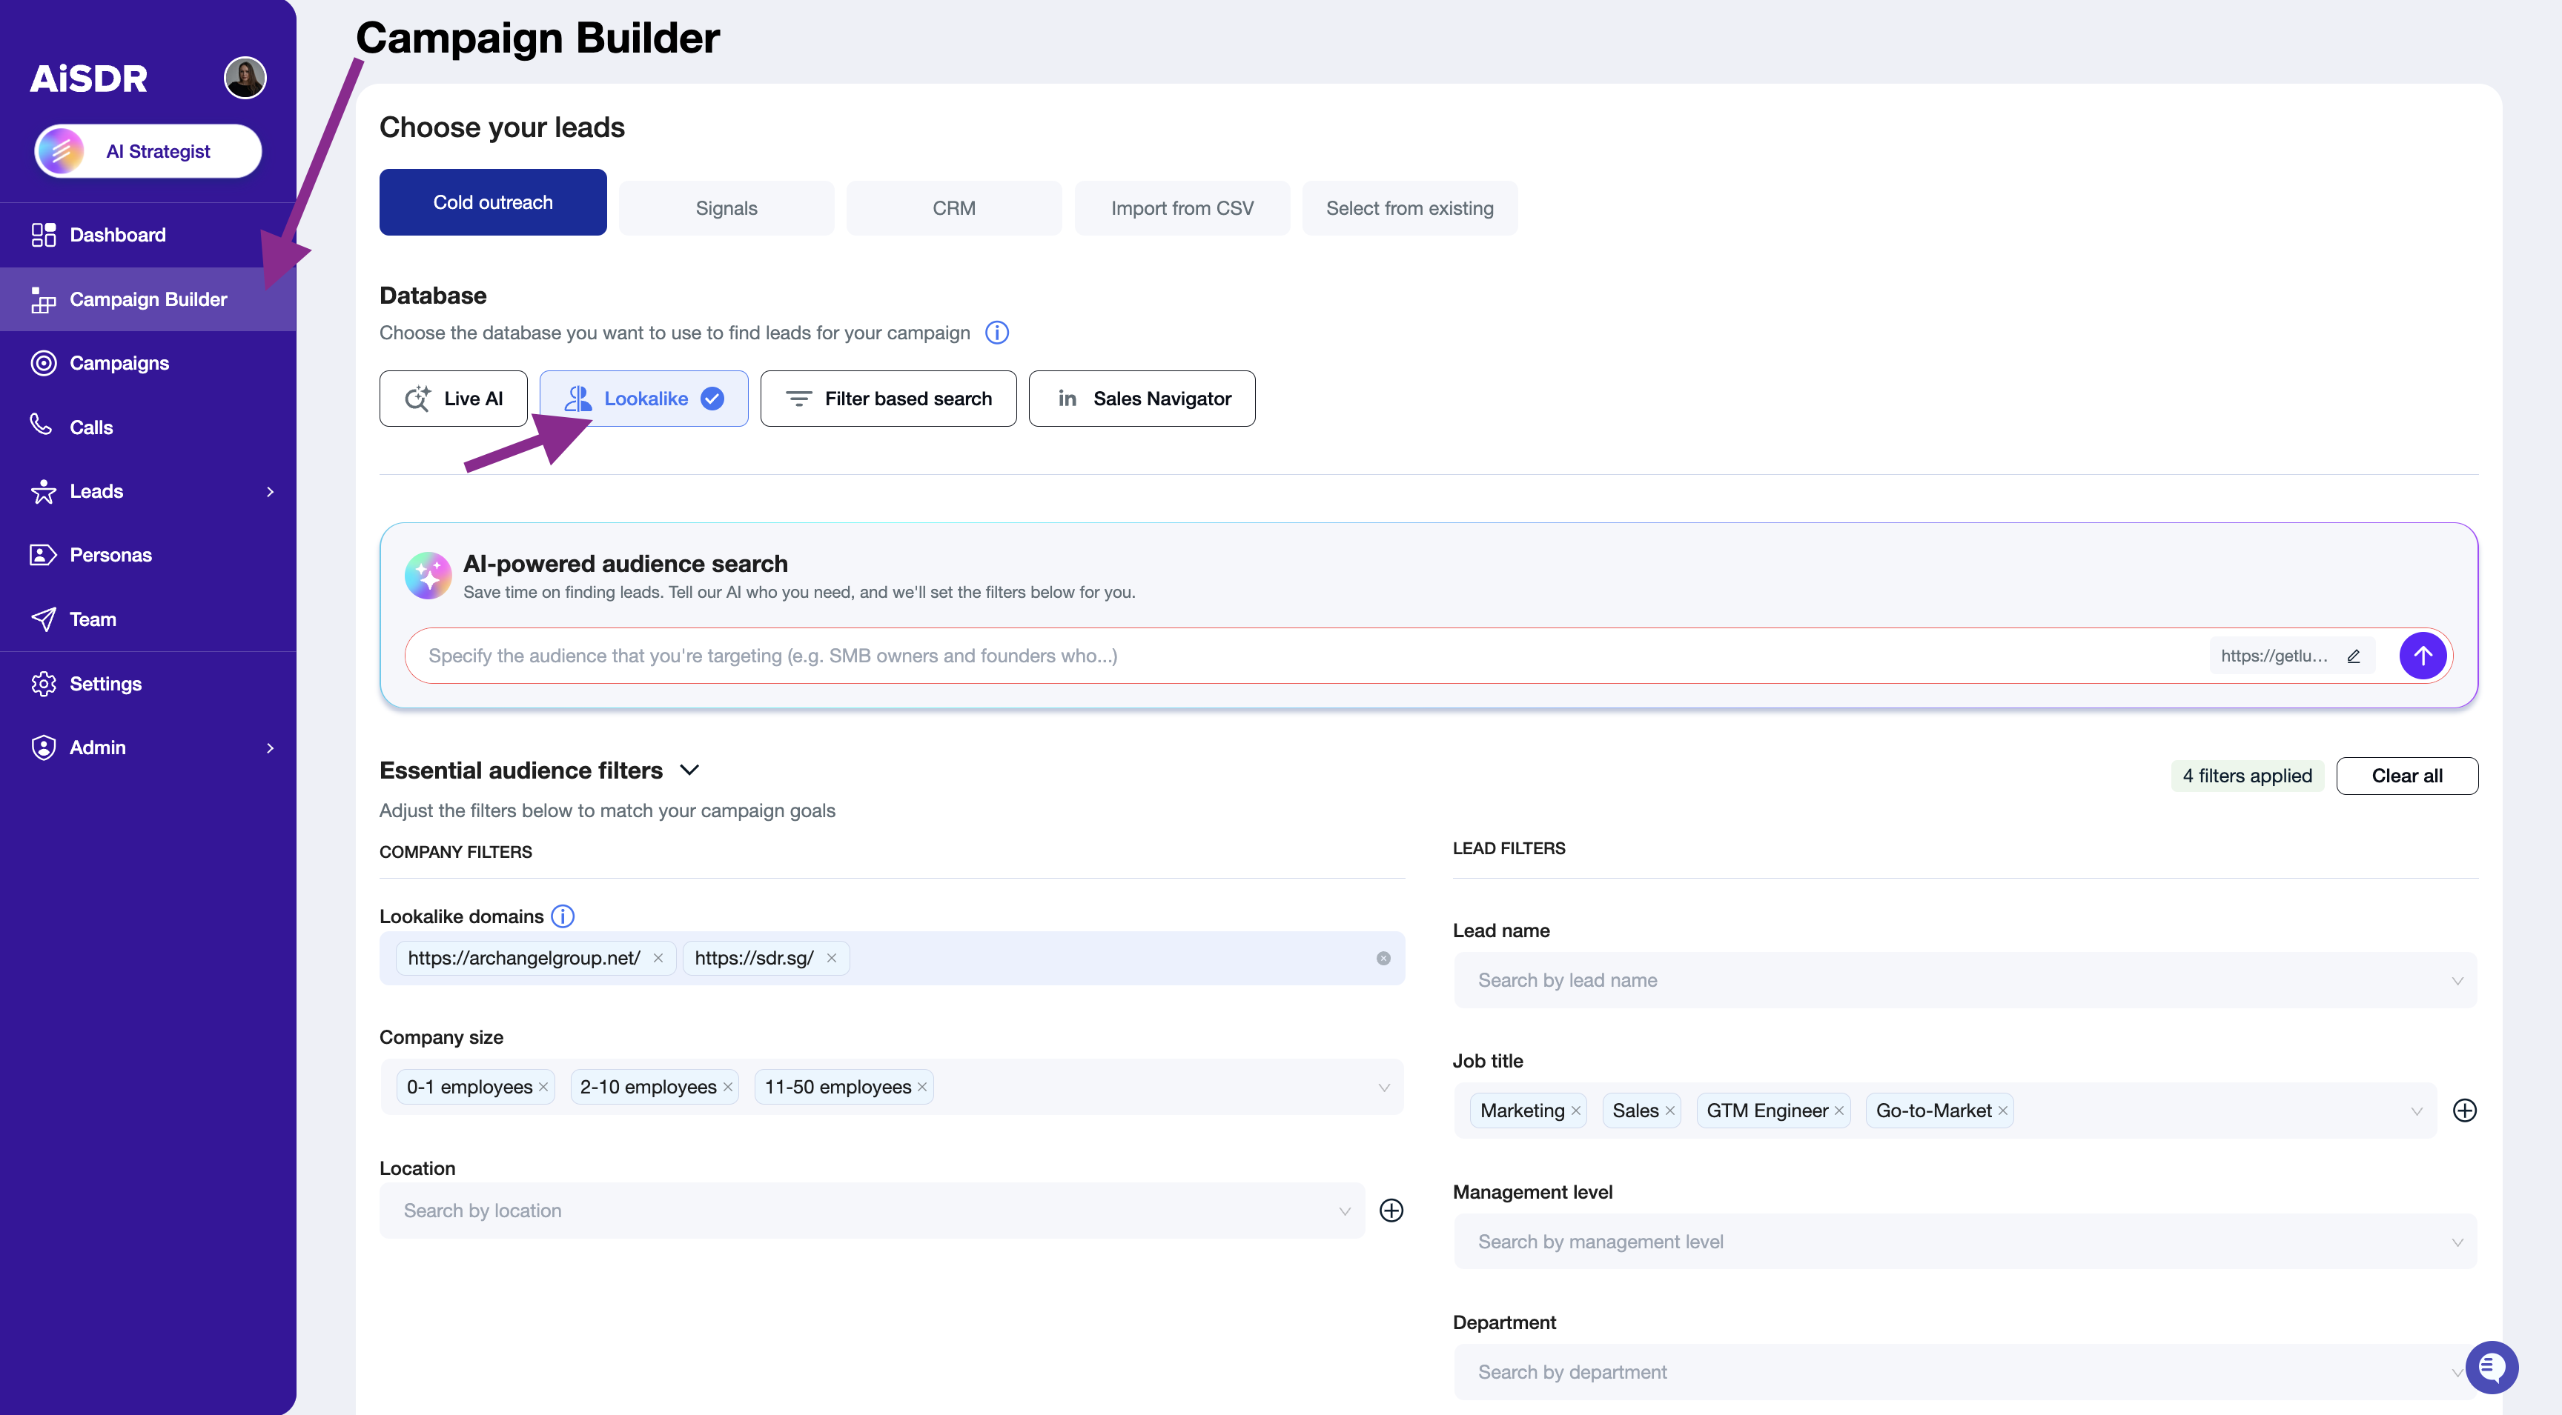Launch the AI Strategist assistant
The image size is (2562, 1415).
[148, 151]
